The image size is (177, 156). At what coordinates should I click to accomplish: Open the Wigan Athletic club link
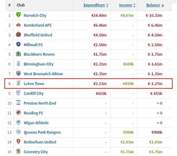36,123
